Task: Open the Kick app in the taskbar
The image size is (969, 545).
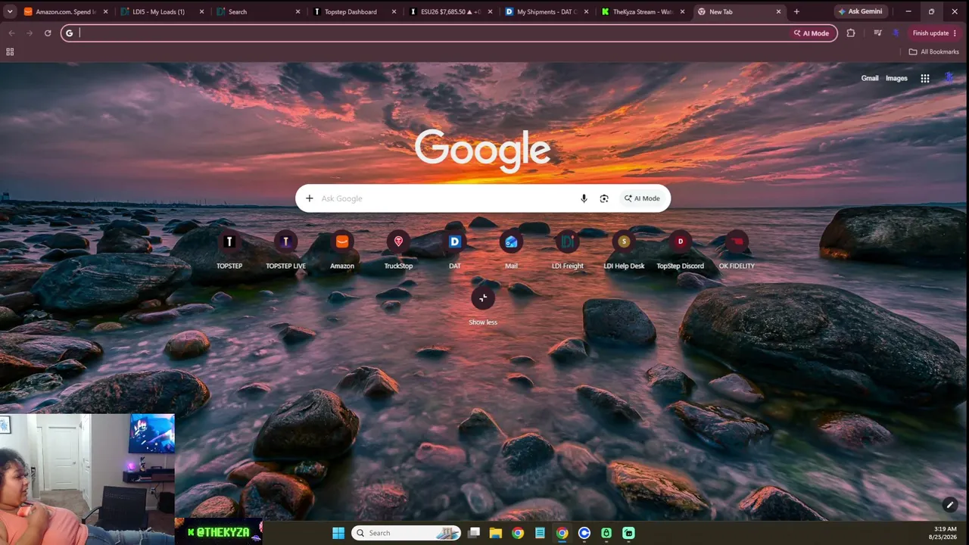Action: tap(628, 533)
